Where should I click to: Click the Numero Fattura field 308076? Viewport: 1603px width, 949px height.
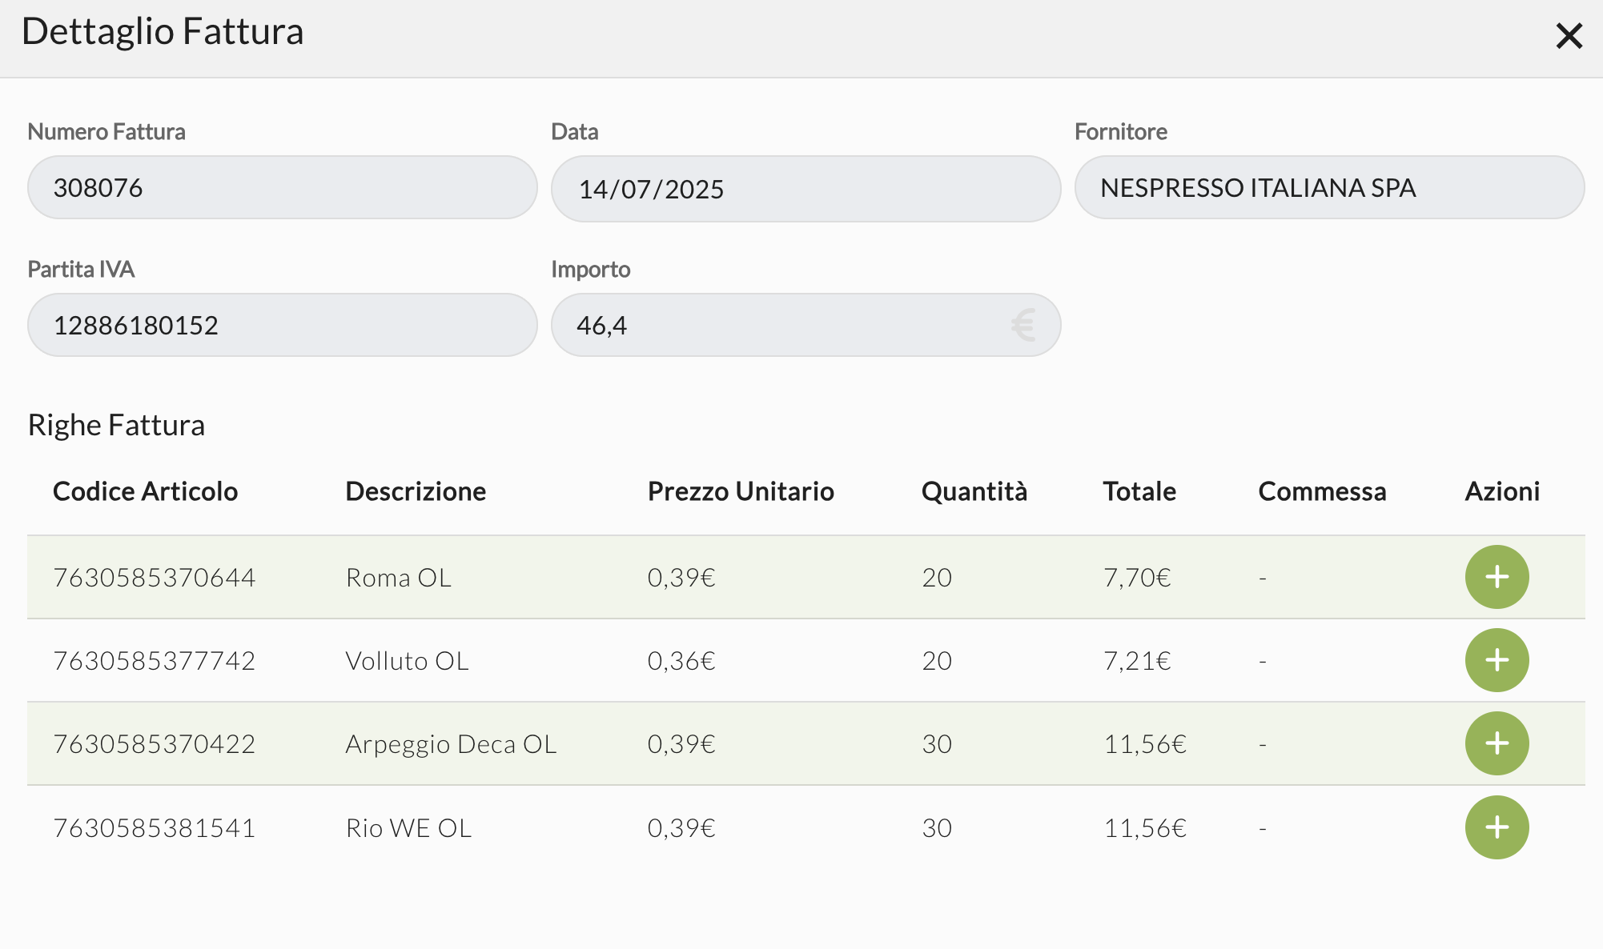282,187
